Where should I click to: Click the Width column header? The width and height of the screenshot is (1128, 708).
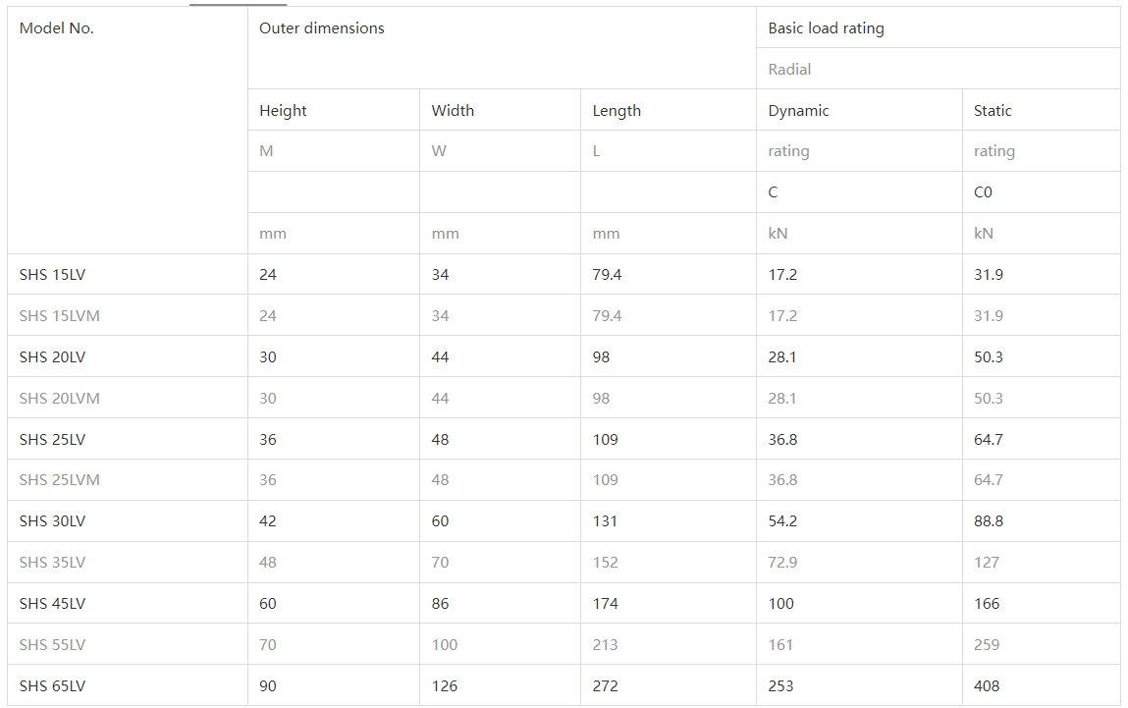coord(453,111)
